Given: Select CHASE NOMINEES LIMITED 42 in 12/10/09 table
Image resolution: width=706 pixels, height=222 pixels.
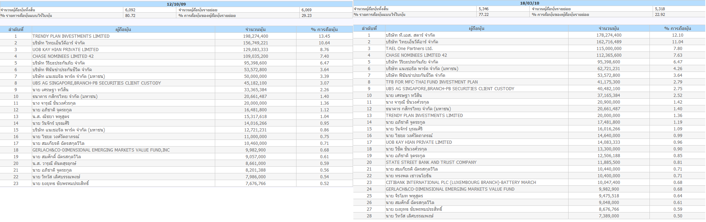Looking at the screenshot, I should [x=63, y=56].
